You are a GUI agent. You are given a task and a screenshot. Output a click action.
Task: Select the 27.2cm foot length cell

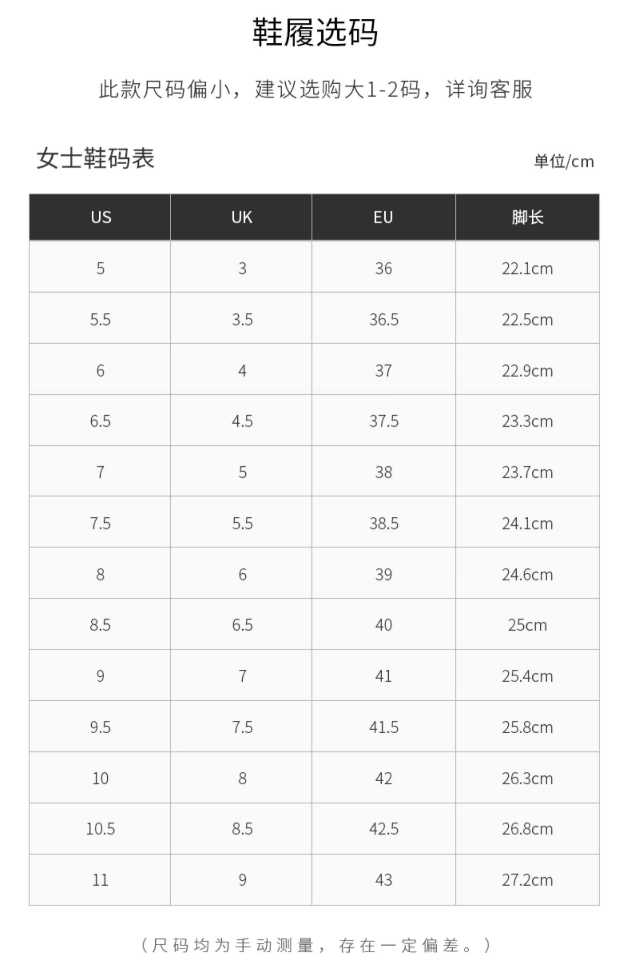tap(527, 880)
